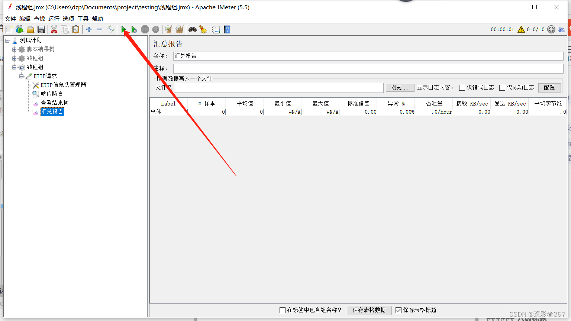
Task: Clear all results with double broom icon
Action: pyautogui.click(x=180, y=29)
